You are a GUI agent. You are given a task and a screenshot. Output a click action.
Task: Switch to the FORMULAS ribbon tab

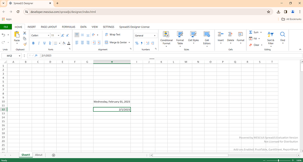69,27
